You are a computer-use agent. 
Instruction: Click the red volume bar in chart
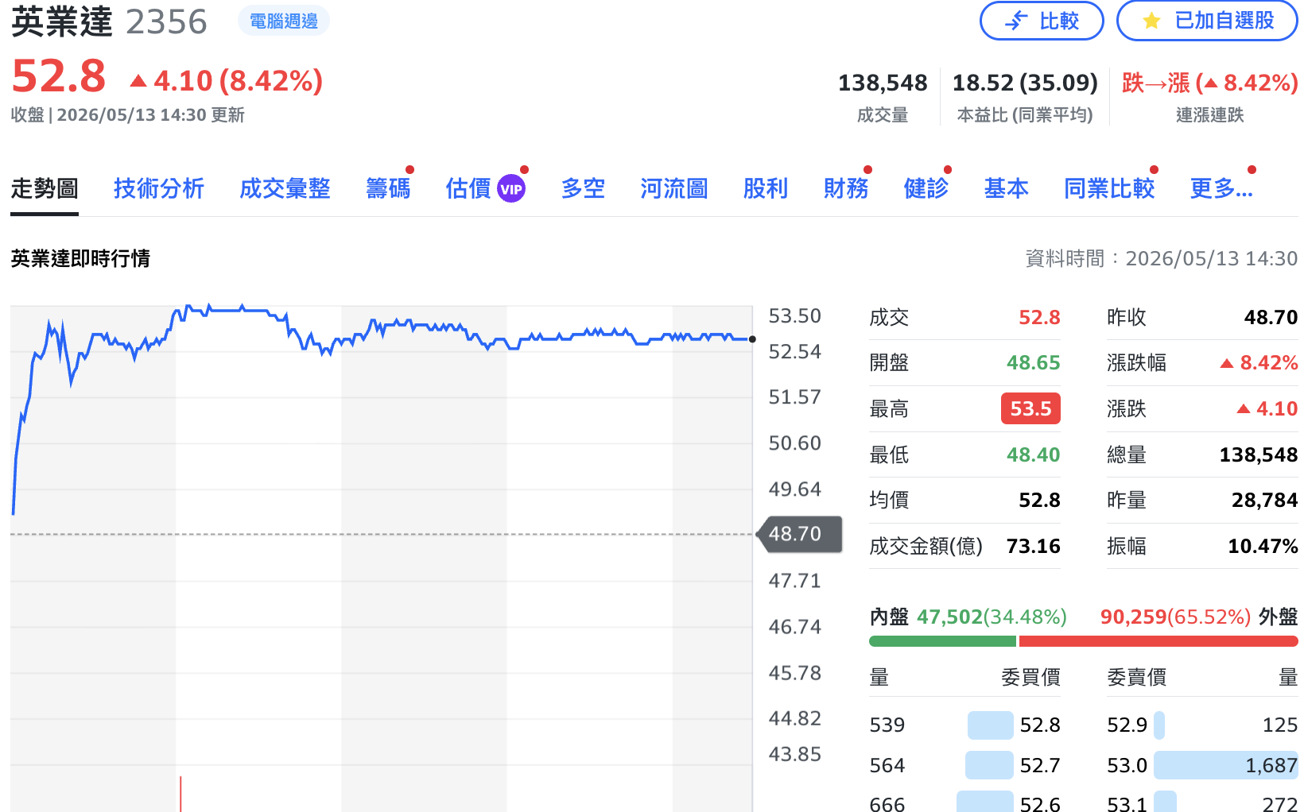coord(180,794)
